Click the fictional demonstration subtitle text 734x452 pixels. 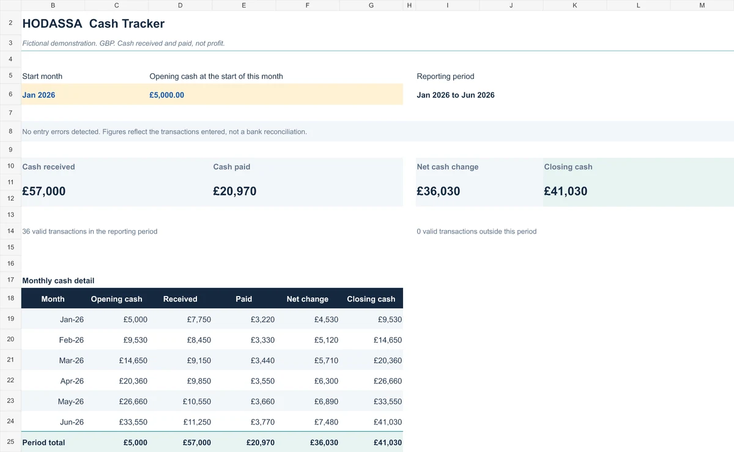123,43
